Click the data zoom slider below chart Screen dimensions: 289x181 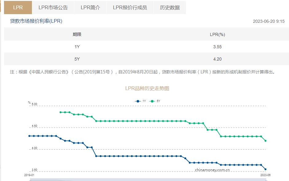(x=147, y=179)
